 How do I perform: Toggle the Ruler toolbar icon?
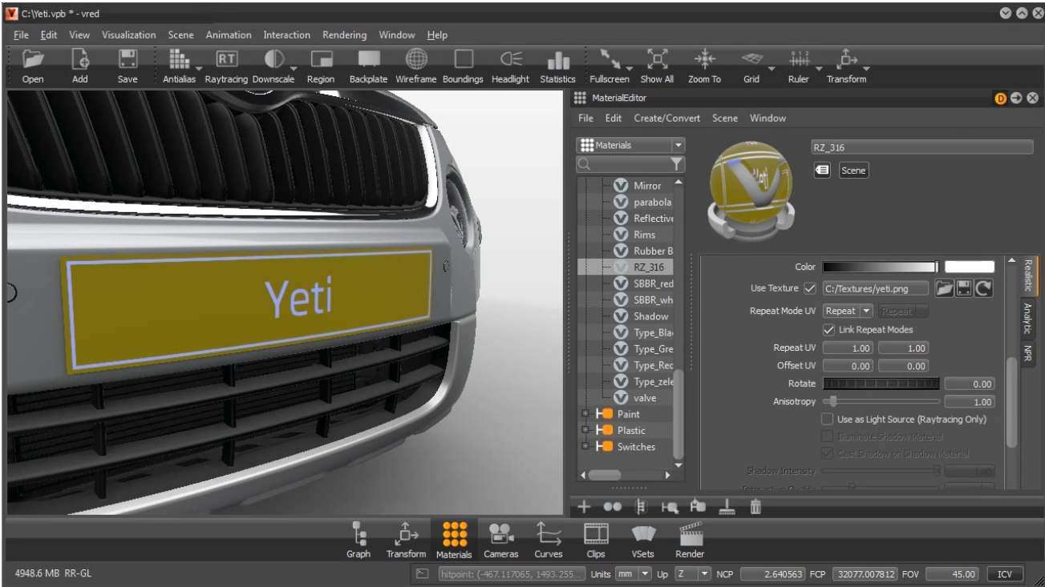pyautogui.click(x=799, y=60)
